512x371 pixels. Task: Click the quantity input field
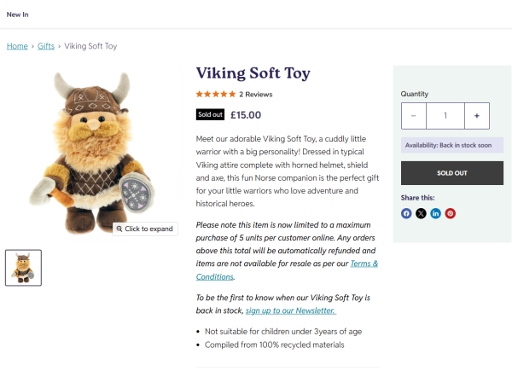pyautogui.click(x=445, y=116)
